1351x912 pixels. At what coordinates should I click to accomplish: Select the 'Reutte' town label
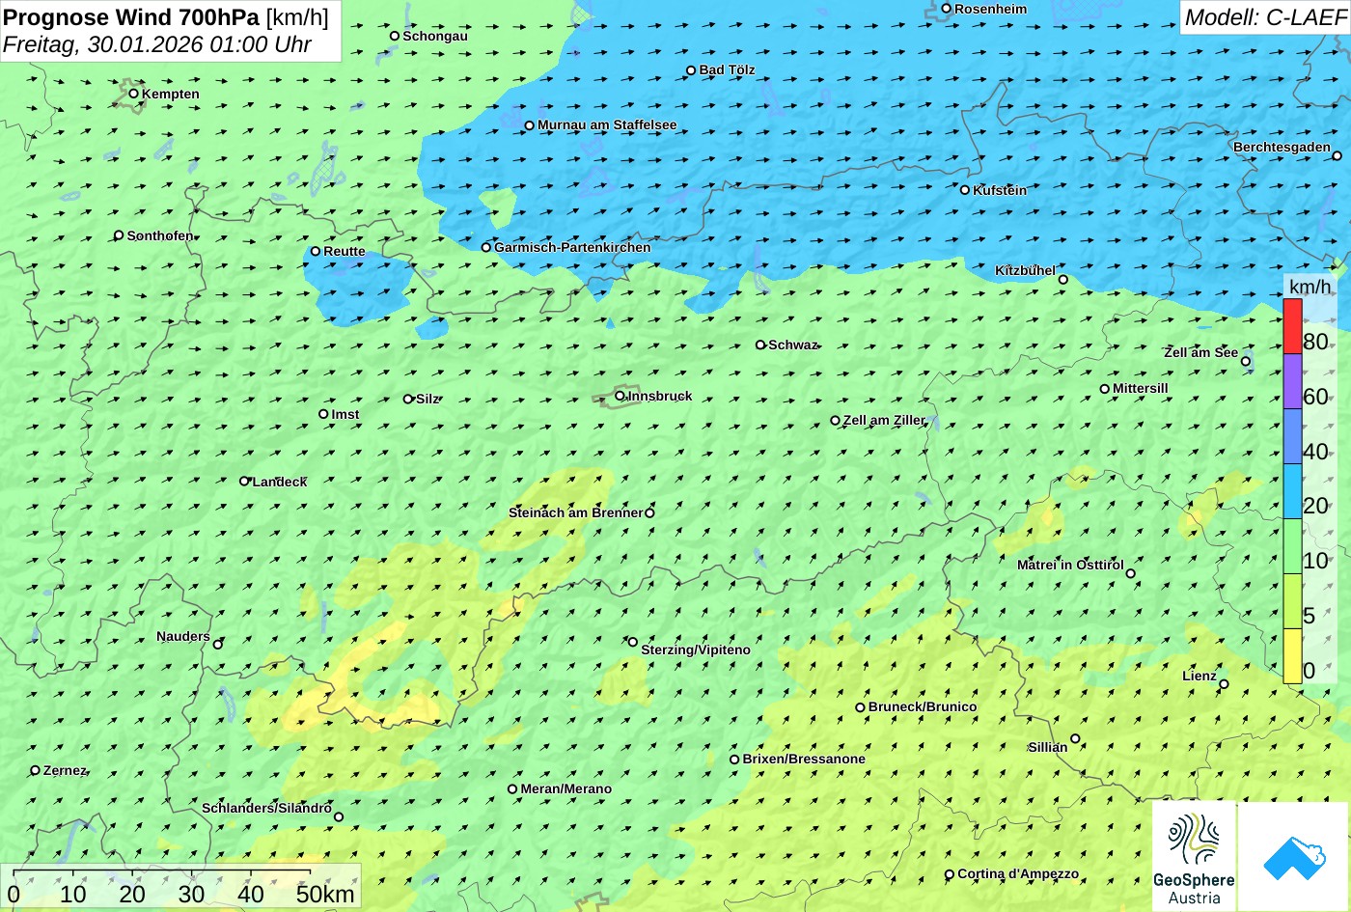(345, 251)
